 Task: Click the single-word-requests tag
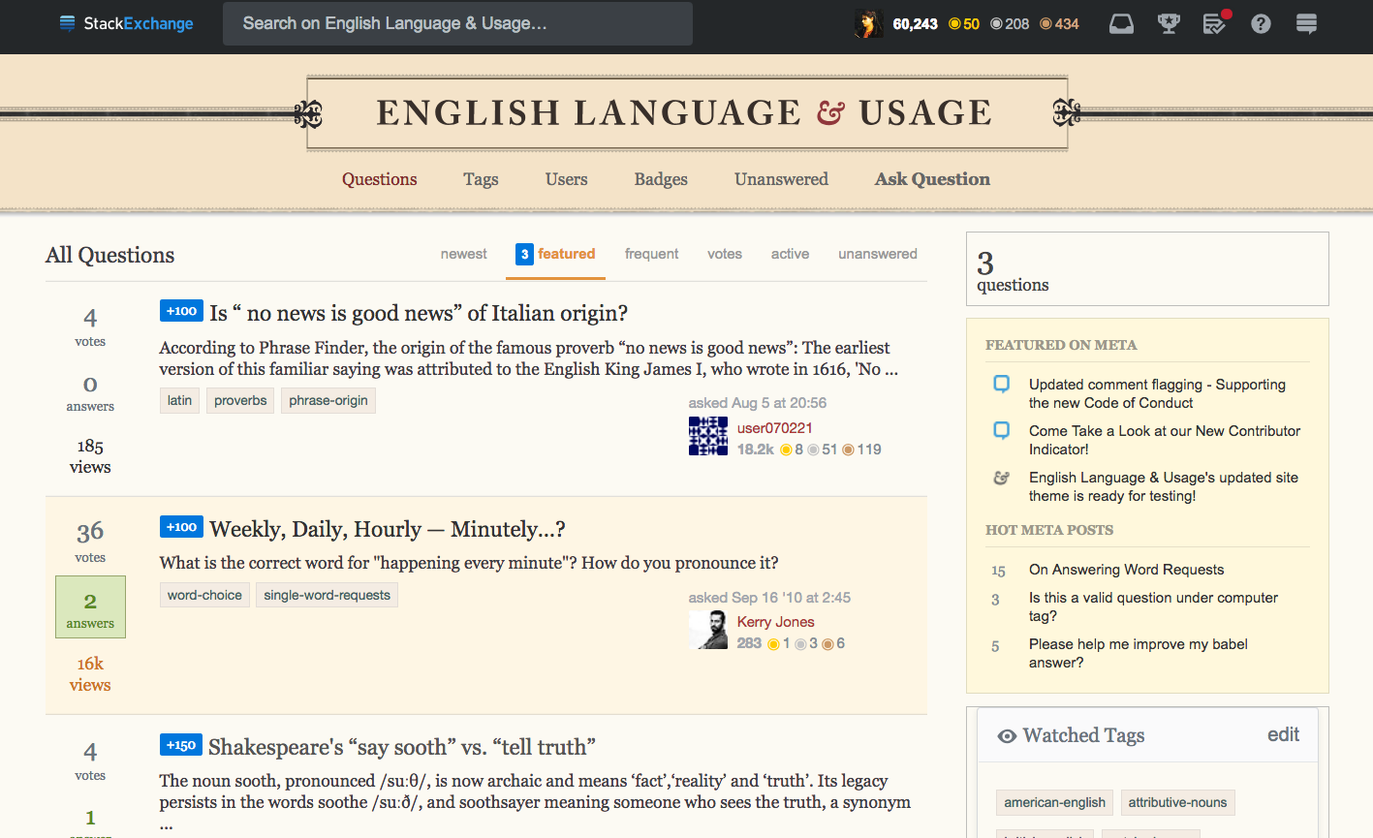[x=328, y=595]
